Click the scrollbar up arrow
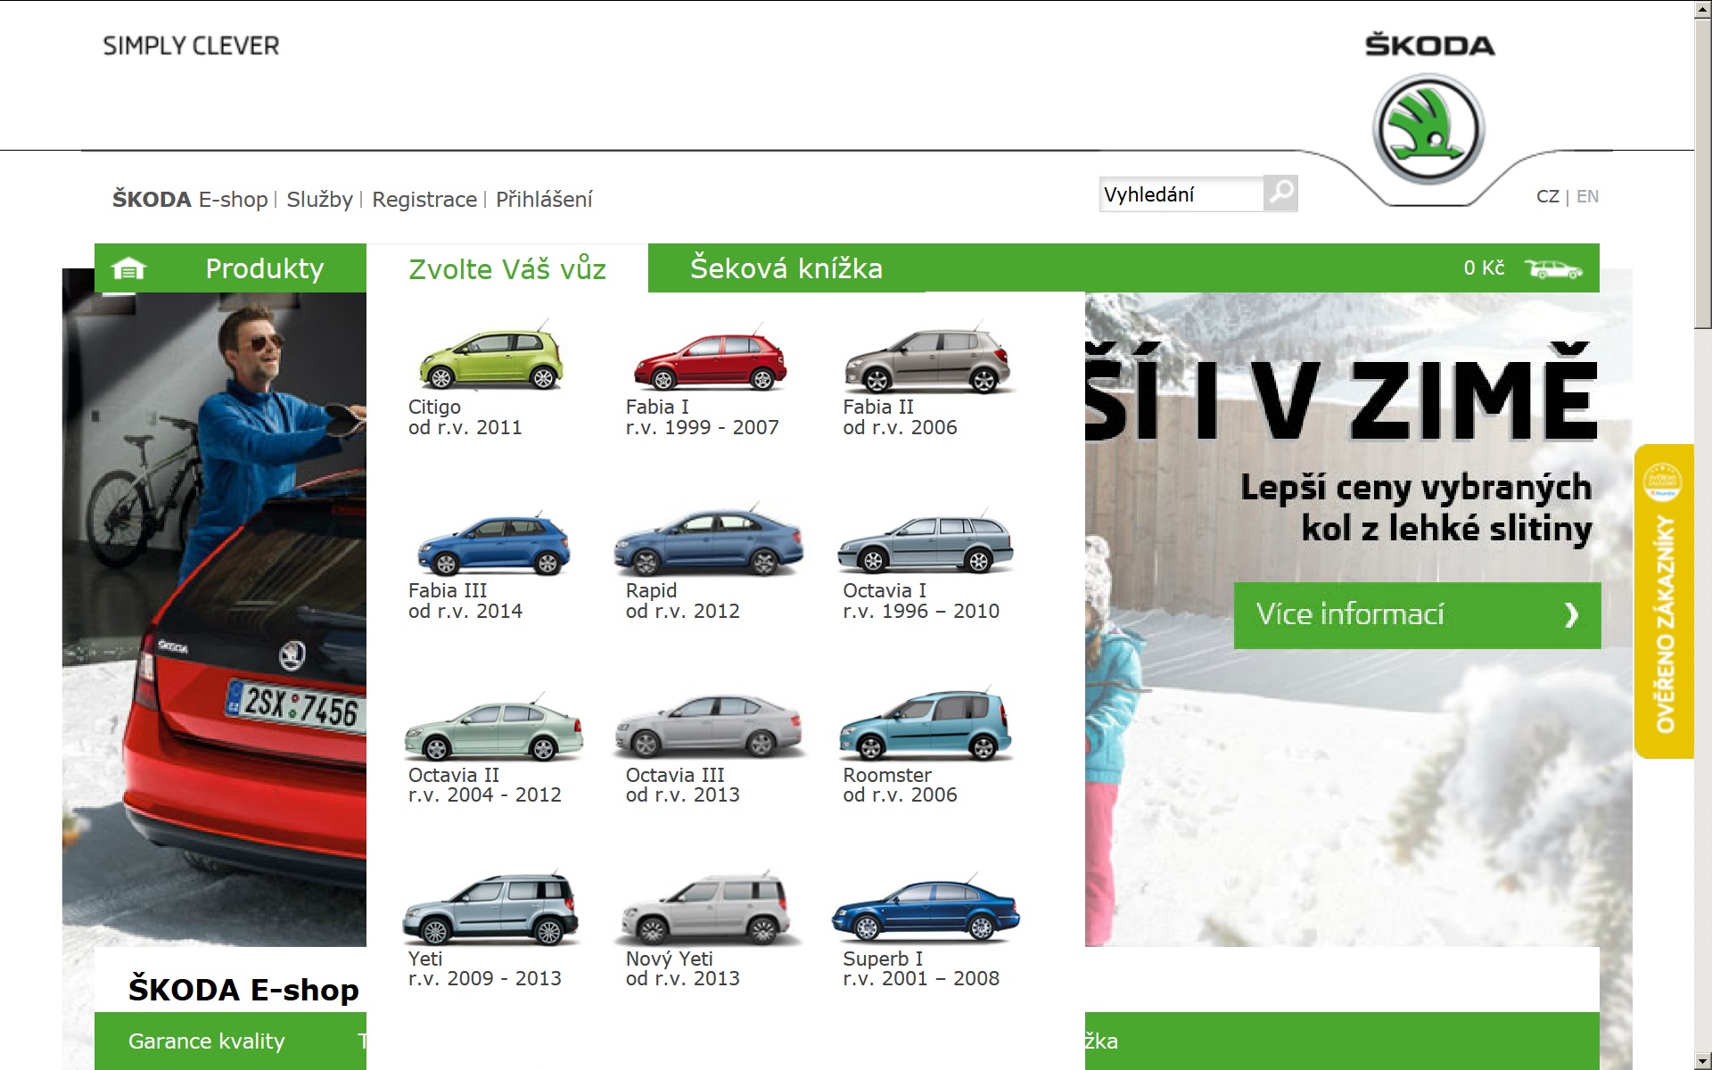Viewport: 1712px width, 1070px height. point(1703,9)
